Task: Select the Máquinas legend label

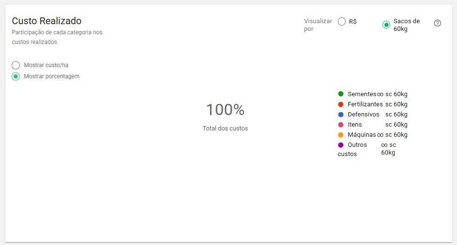Action: pos(362,135)
